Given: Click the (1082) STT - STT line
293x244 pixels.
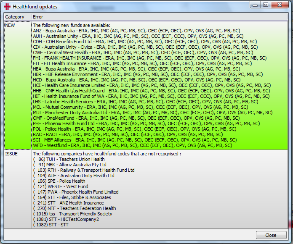Looking at the screenshot, I should coord(51,225).
